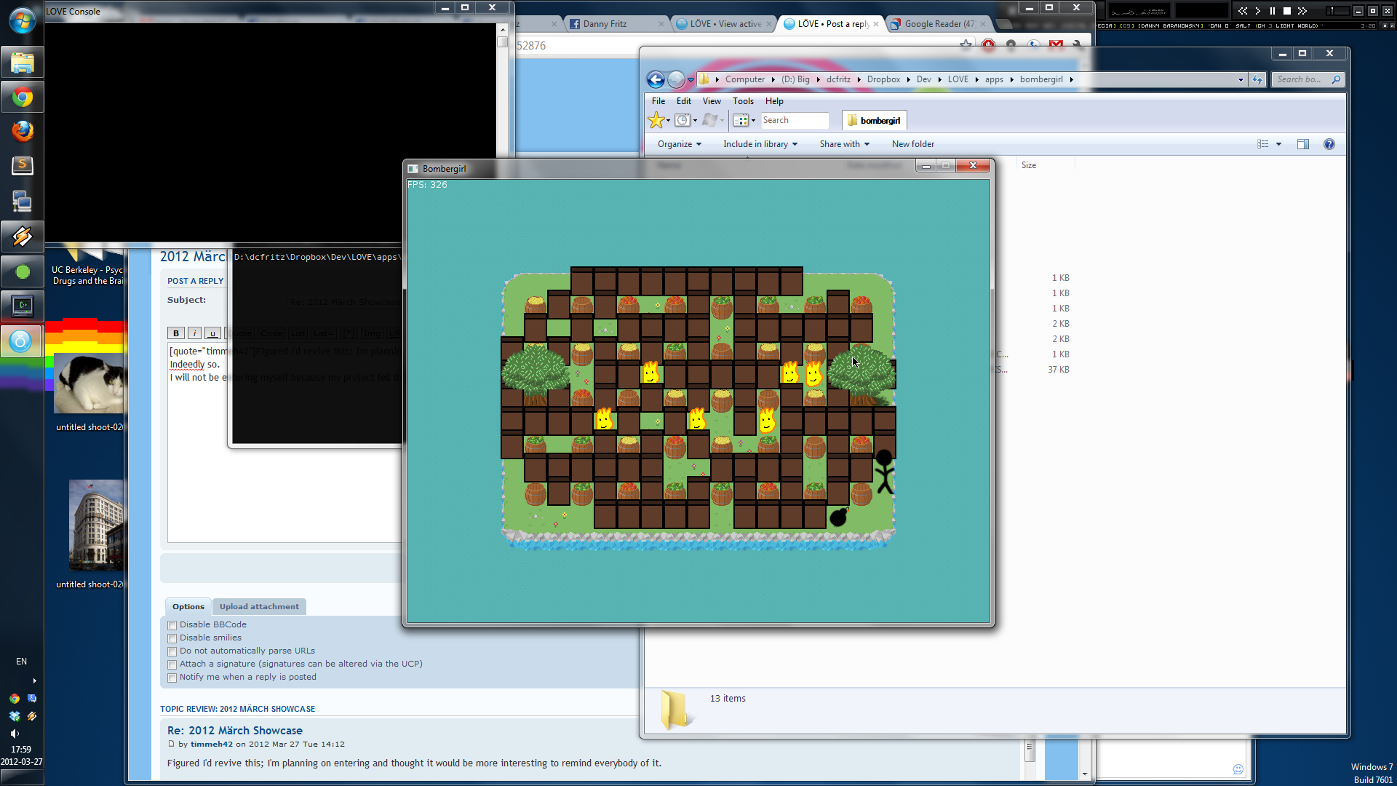Expand the Organize dropdown
This screenshot has width=1397, height=786.
[x=680, y=144]
